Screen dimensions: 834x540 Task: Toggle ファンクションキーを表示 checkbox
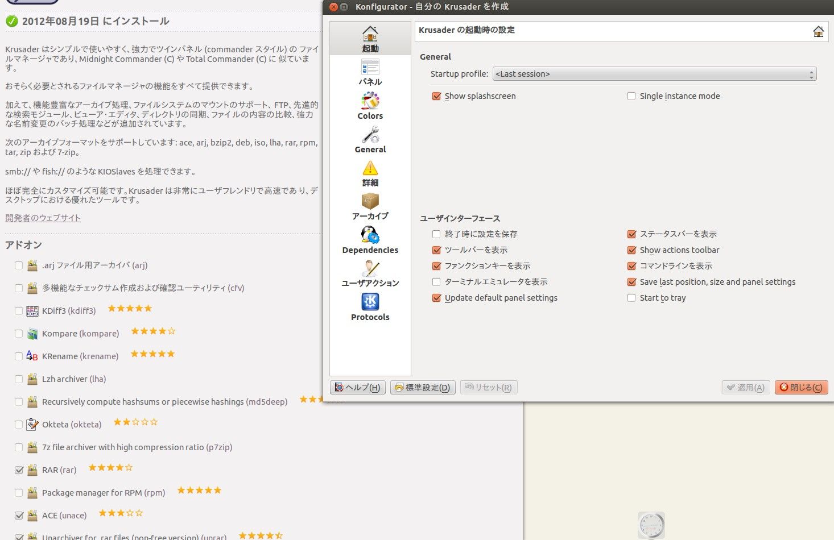click(x=436, y=266)
